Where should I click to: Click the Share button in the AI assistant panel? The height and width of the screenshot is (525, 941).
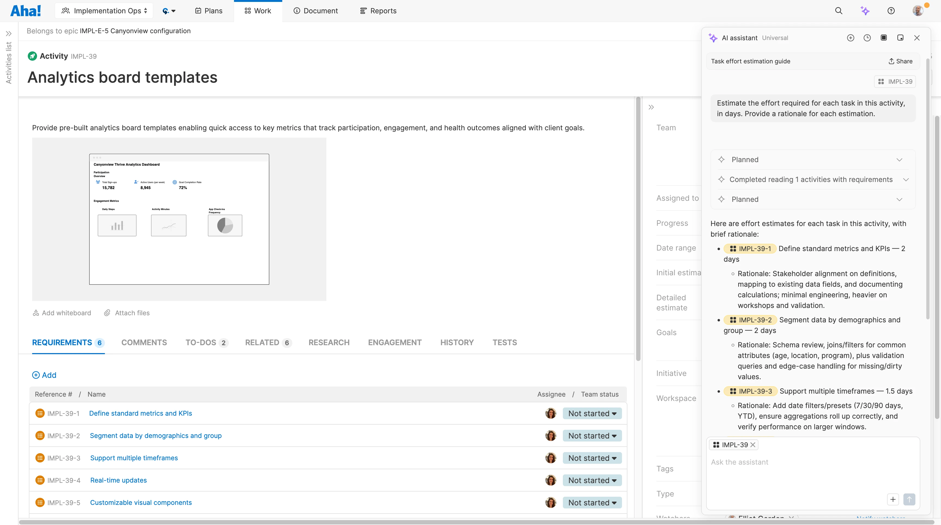pos(900,61)
